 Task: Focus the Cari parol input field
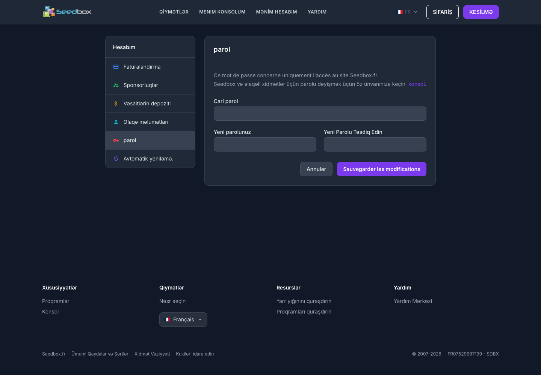click(x=320, y=114)
